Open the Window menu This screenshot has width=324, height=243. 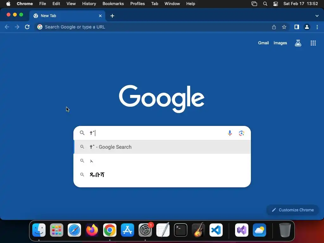click(172, 4)
